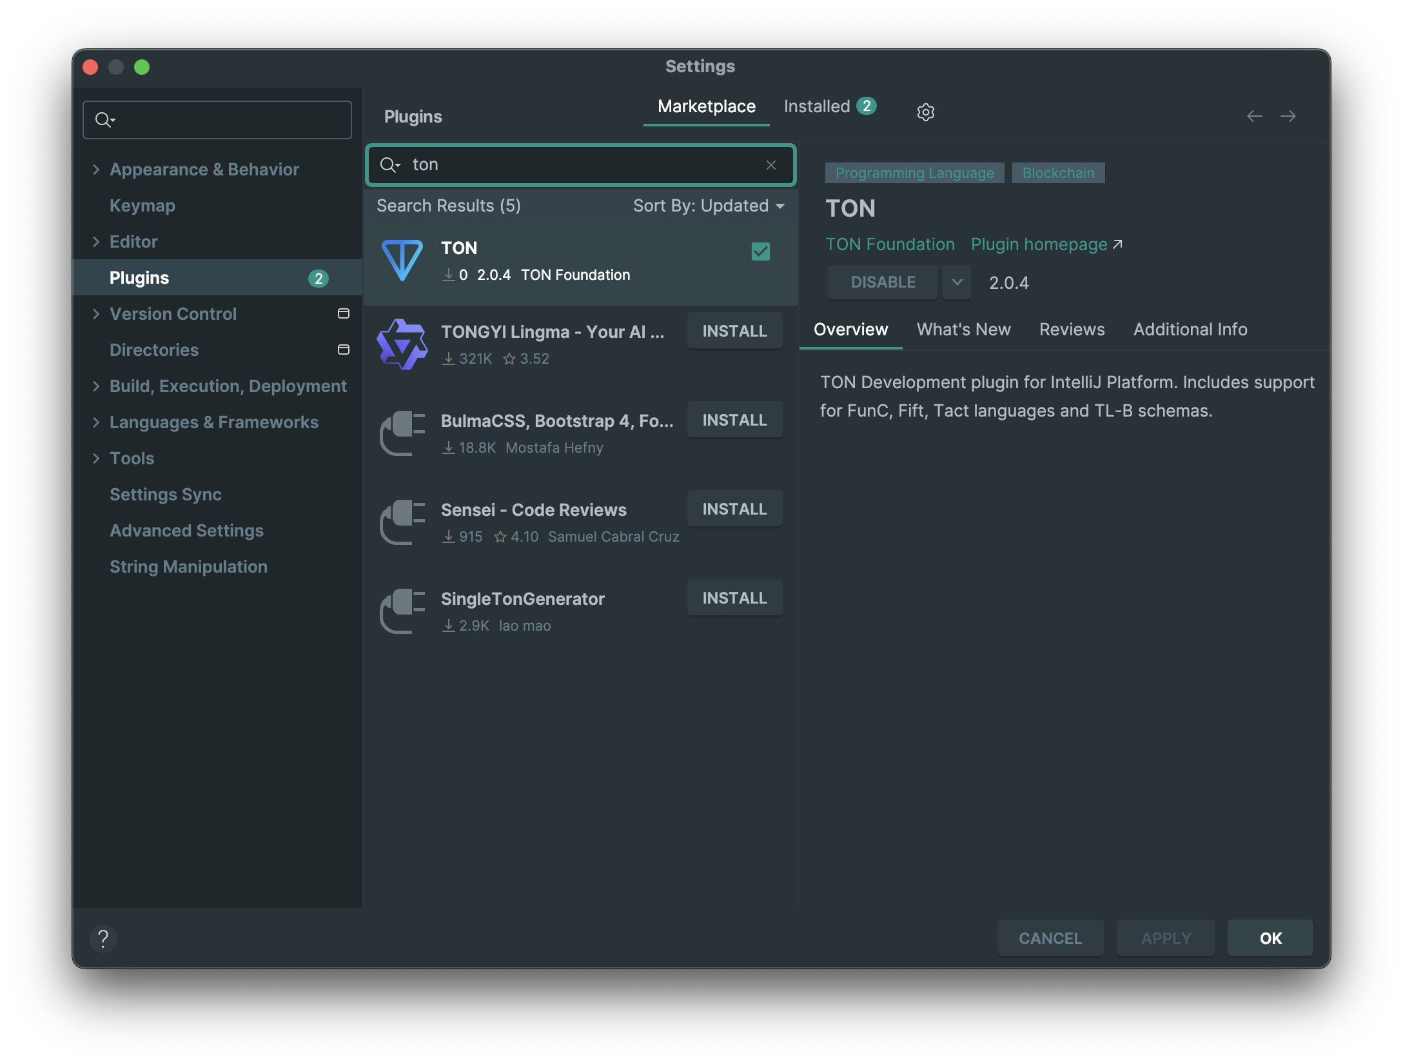Image resolution: width=1403 pixels, height=1064 pixels.
Task: Clear the search with the X icon
Action: click(x=771, y=165)
